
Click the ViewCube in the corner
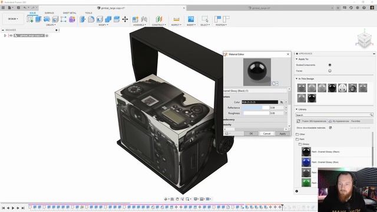click(364, 39)
